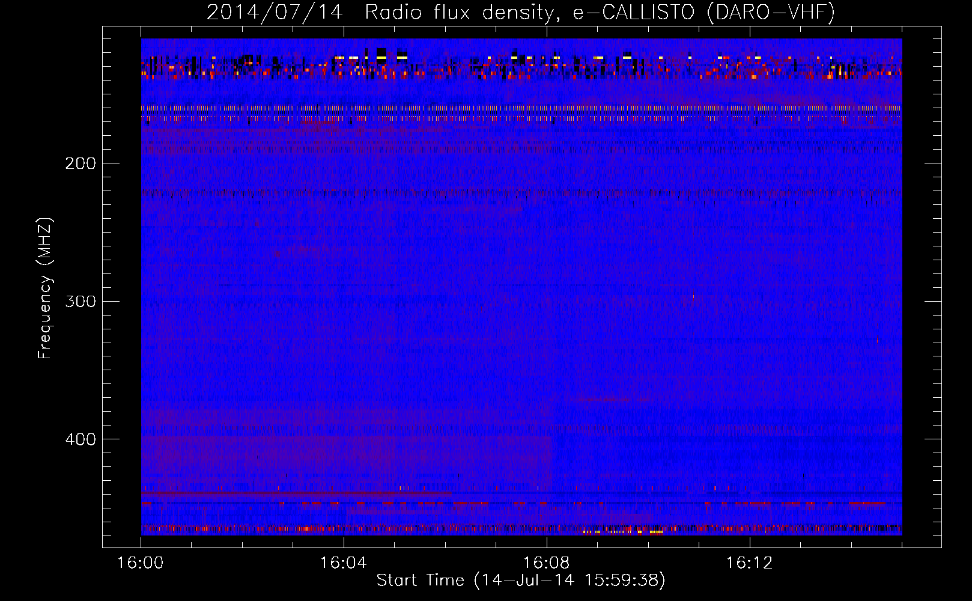Click the 16:12 time tick label
The image size is (972, 601).
point(750,563)
